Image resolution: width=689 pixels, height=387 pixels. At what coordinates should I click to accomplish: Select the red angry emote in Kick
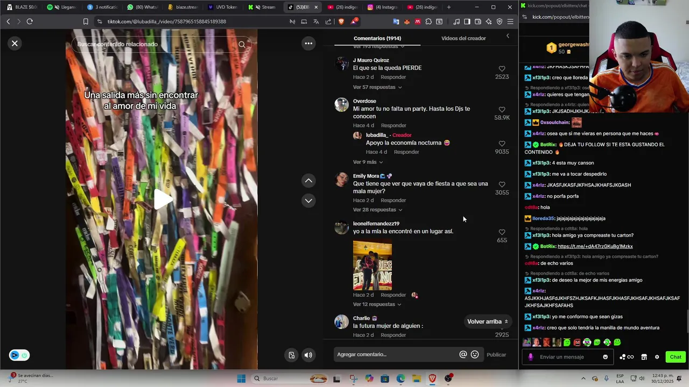tap(577, 342)
